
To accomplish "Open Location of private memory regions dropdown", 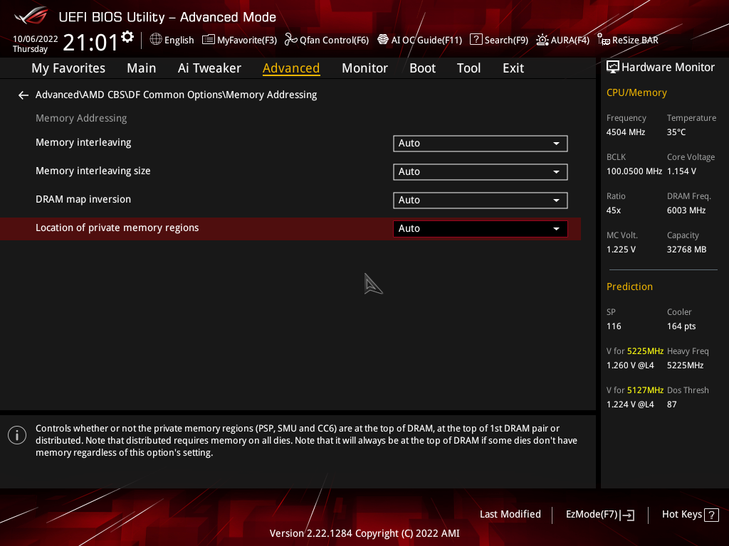I will point(480,229).
